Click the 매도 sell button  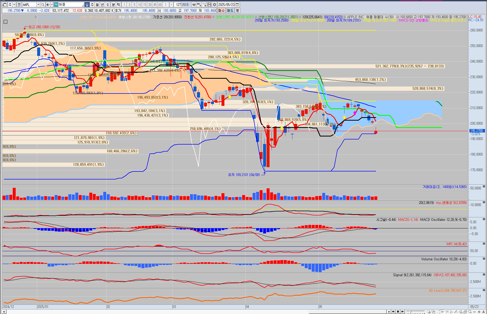coord(230,11)
